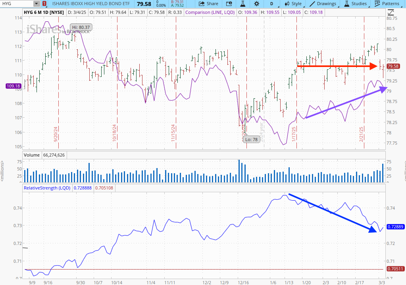Select the red horizontal arrow drawing

pos(337,66)
